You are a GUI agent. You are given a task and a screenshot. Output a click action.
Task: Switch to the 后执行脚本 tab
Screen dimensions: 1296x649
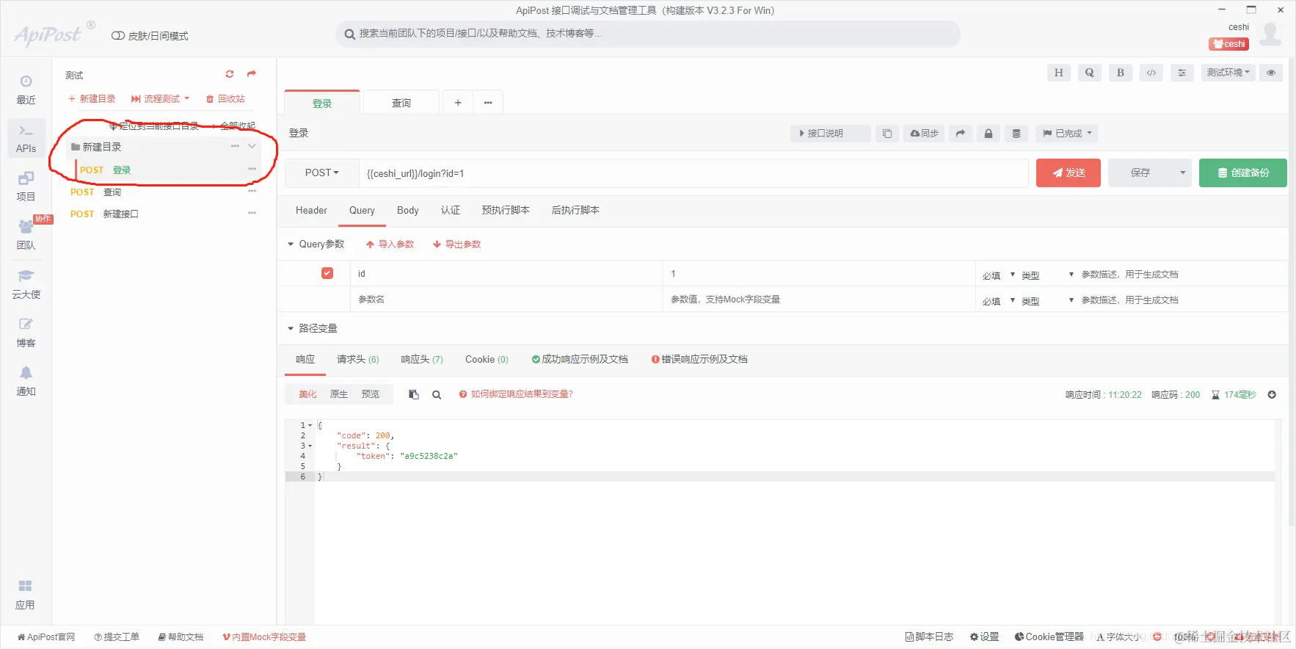pyautogui.click(x=575, y=211)
